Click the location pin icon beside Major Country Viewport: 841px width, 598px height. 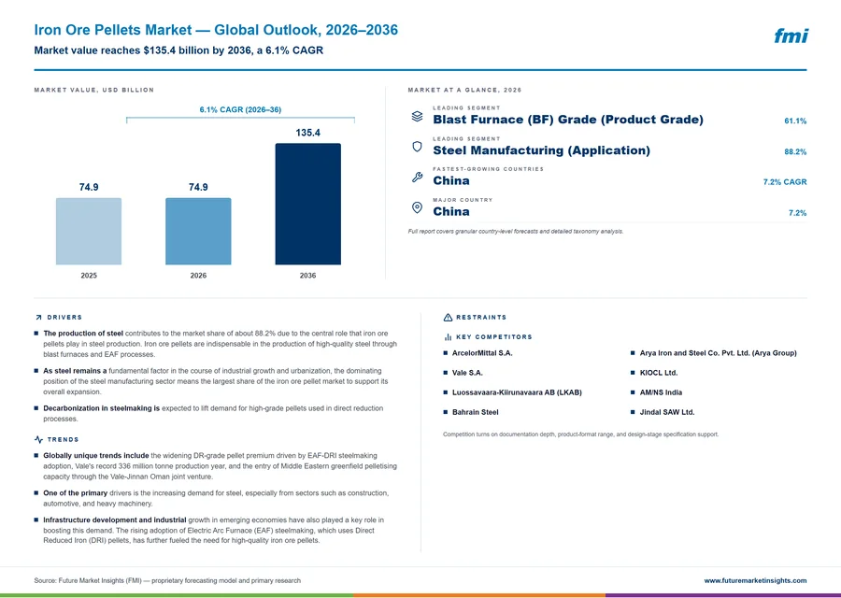coord(417,207)
